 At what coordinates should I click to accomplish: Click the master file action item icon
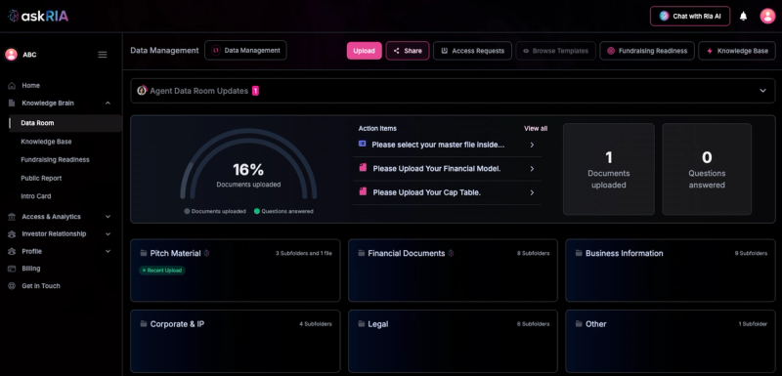[362, 144]
